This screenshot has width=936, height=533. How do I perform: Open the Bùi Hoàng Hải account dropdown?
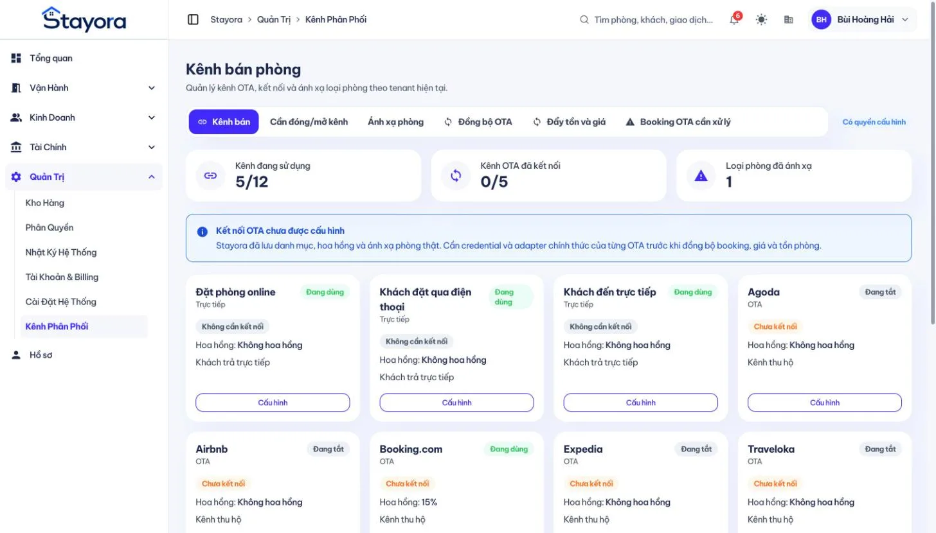[862, 19]
